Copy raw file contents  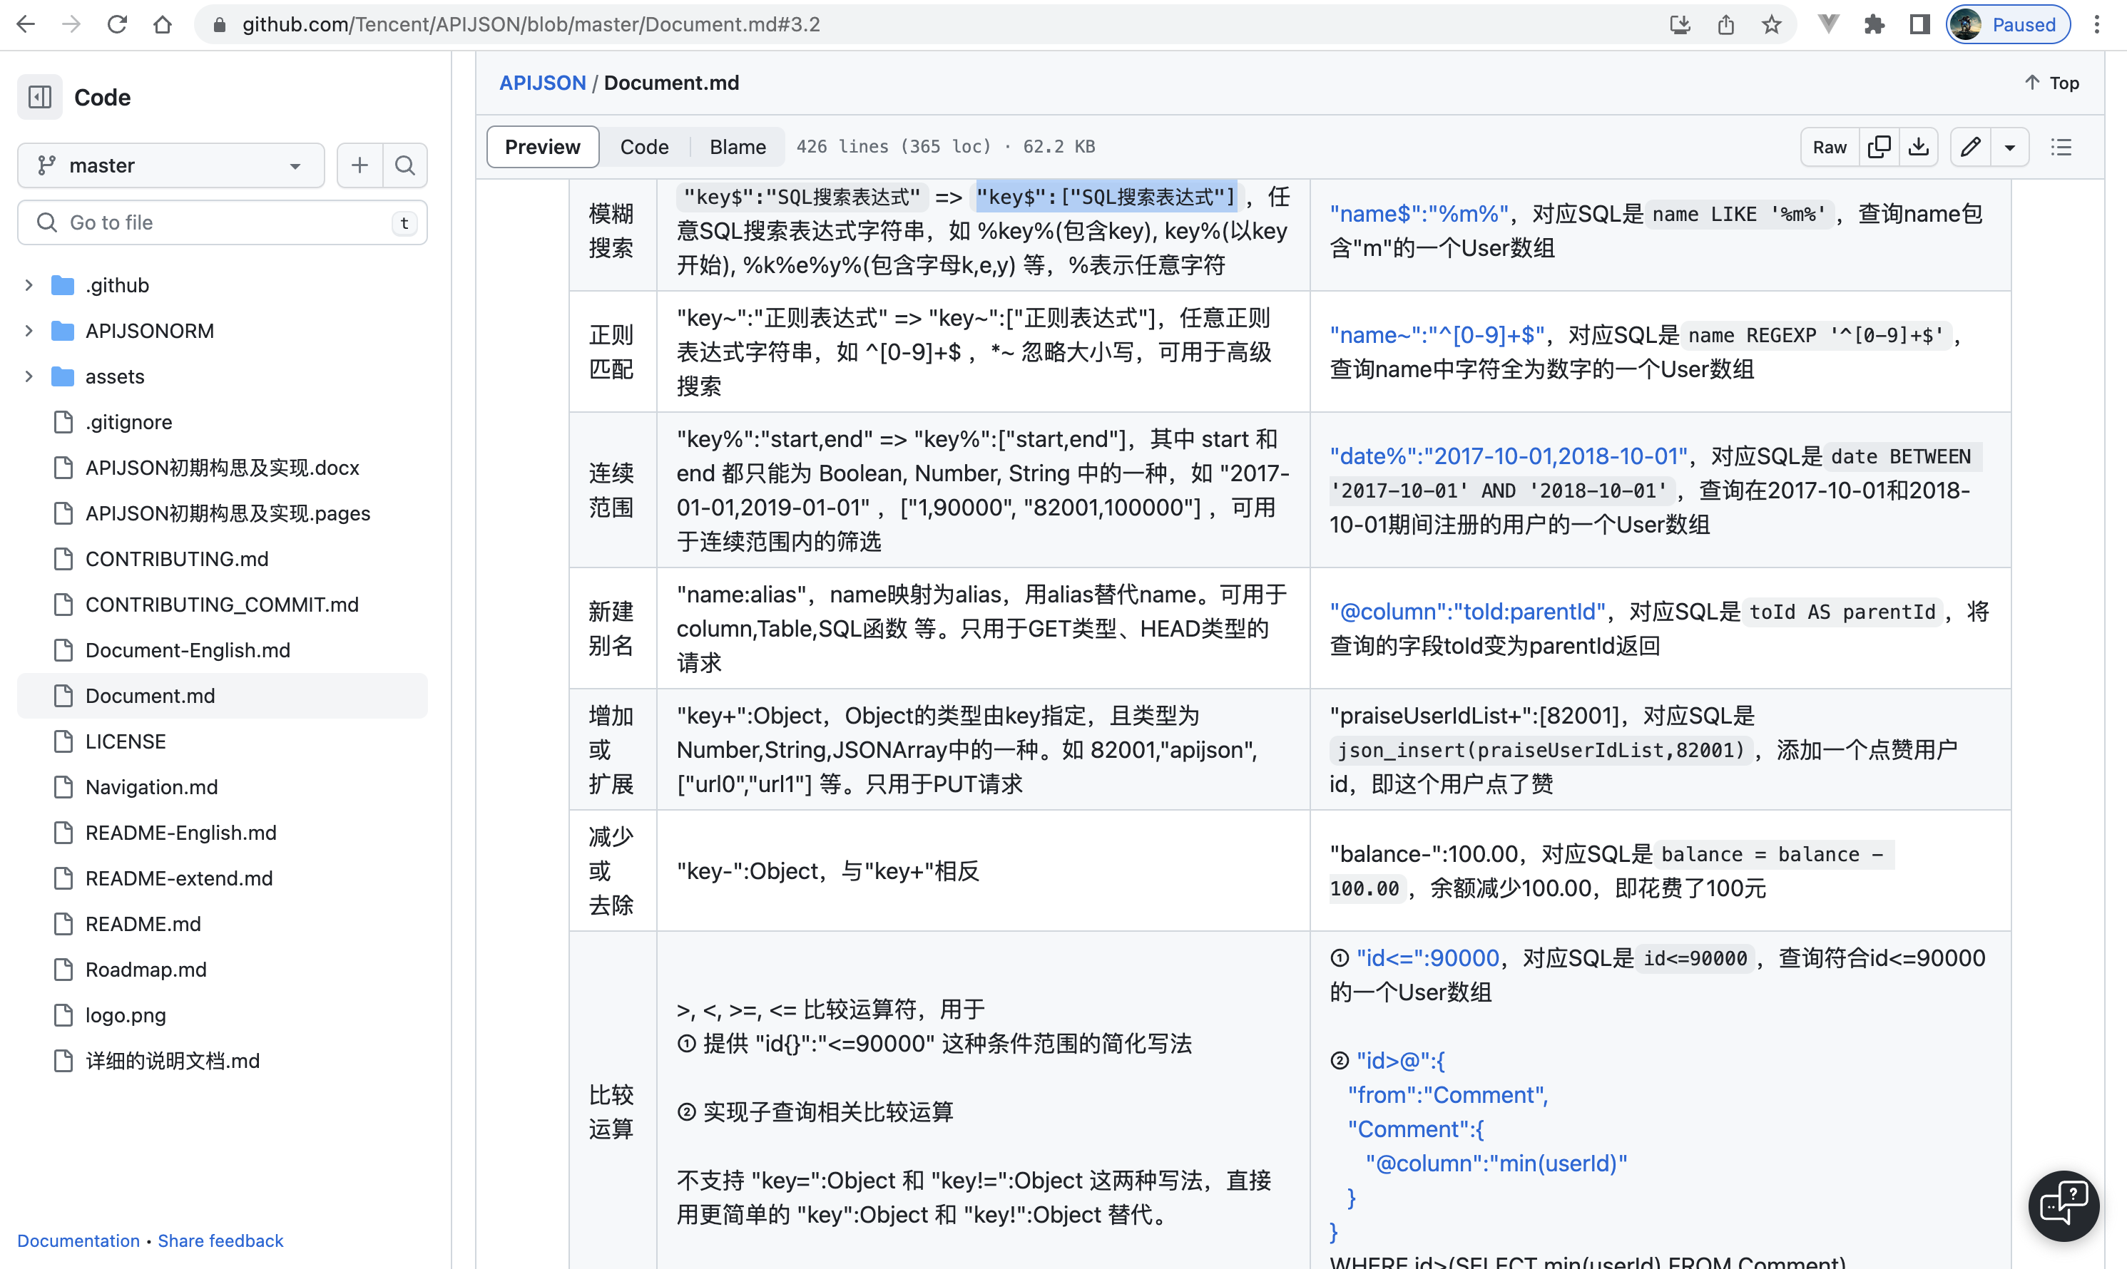[x=1879, y=146]
